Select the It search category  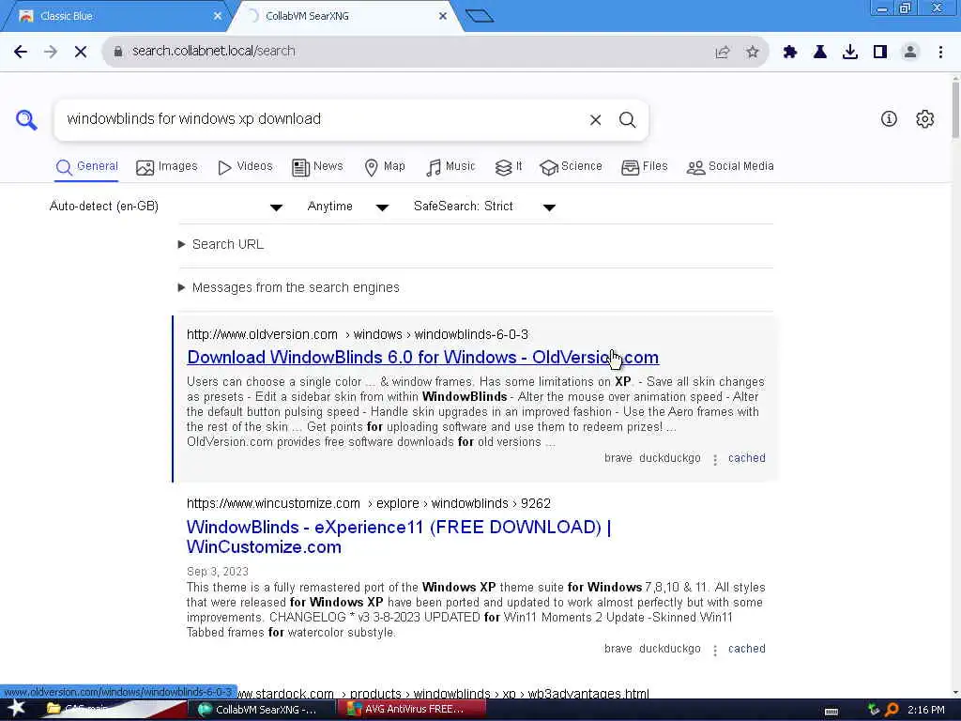pyautogui.click(x=509, y=167)
